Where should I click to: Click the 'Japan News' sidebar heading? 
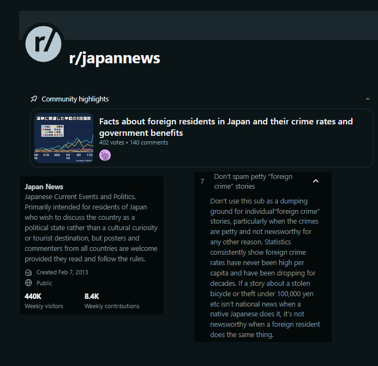pos(44,187)
